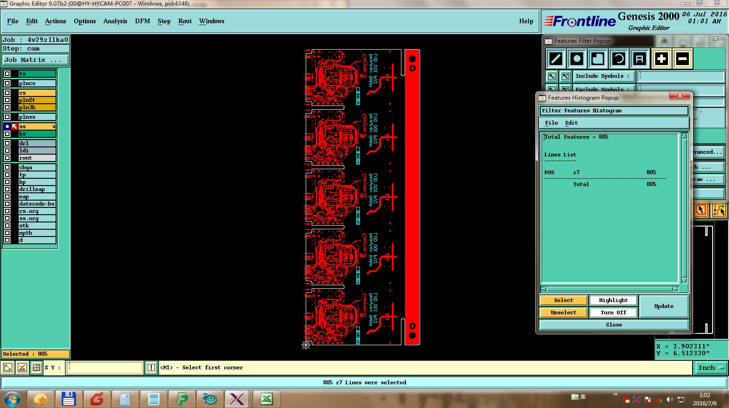This screenshot has width=729, height=408.
Task: Click POS r7 row in Lines List
Action: (x=601, y=172)
